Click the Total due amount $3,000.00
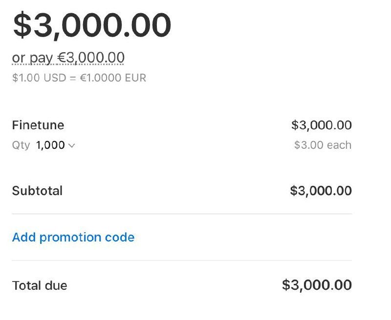The image size is (391, 320). click(317, 285)
